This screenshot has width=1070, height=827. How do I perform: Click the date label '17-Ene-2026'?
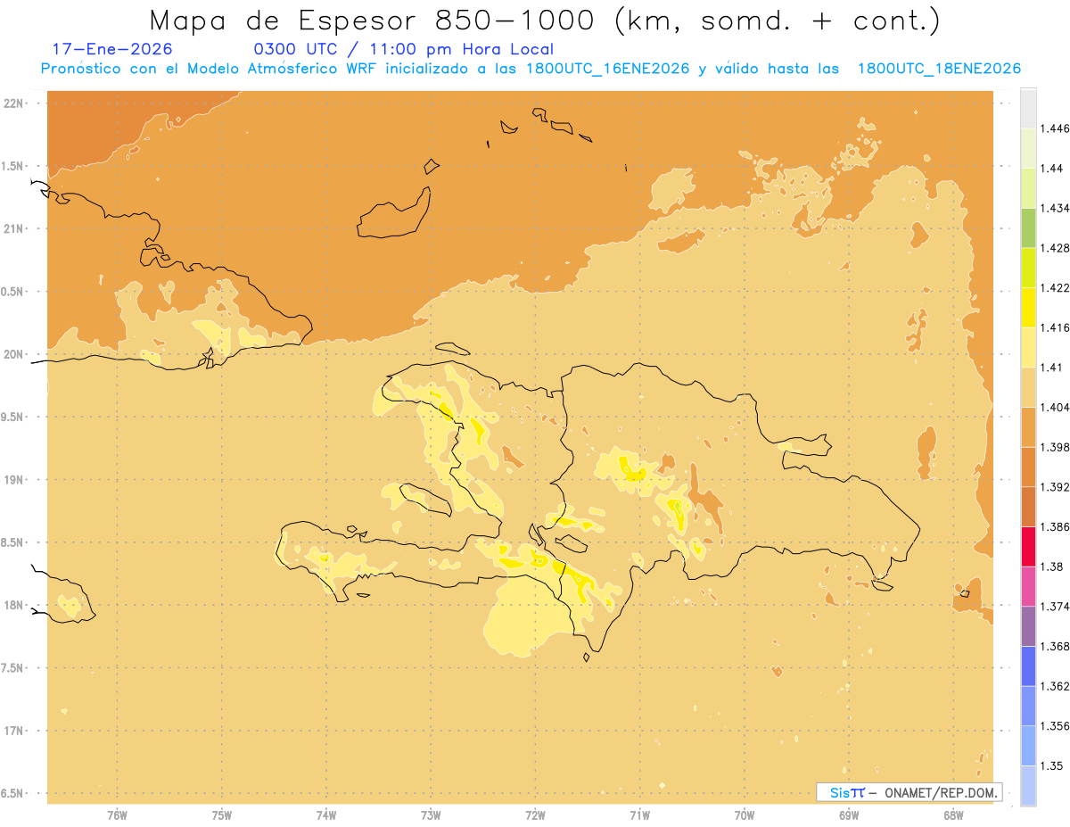click(112, 49)
